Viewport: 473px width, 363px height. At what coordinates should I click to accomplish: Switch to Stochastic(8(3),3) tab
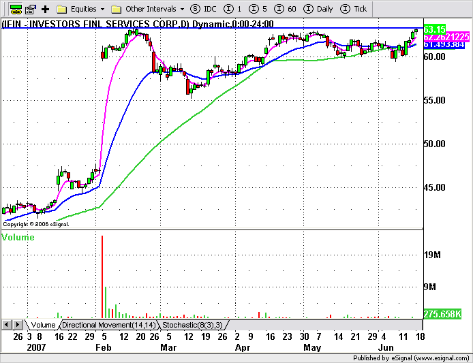pos(192,325)
